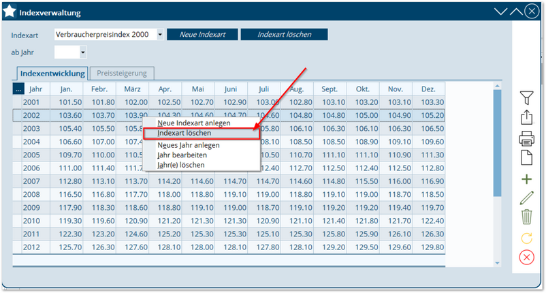Click the table column selector button
The width and height of the screenshot is (546, 293).
[x=18, y=89]
